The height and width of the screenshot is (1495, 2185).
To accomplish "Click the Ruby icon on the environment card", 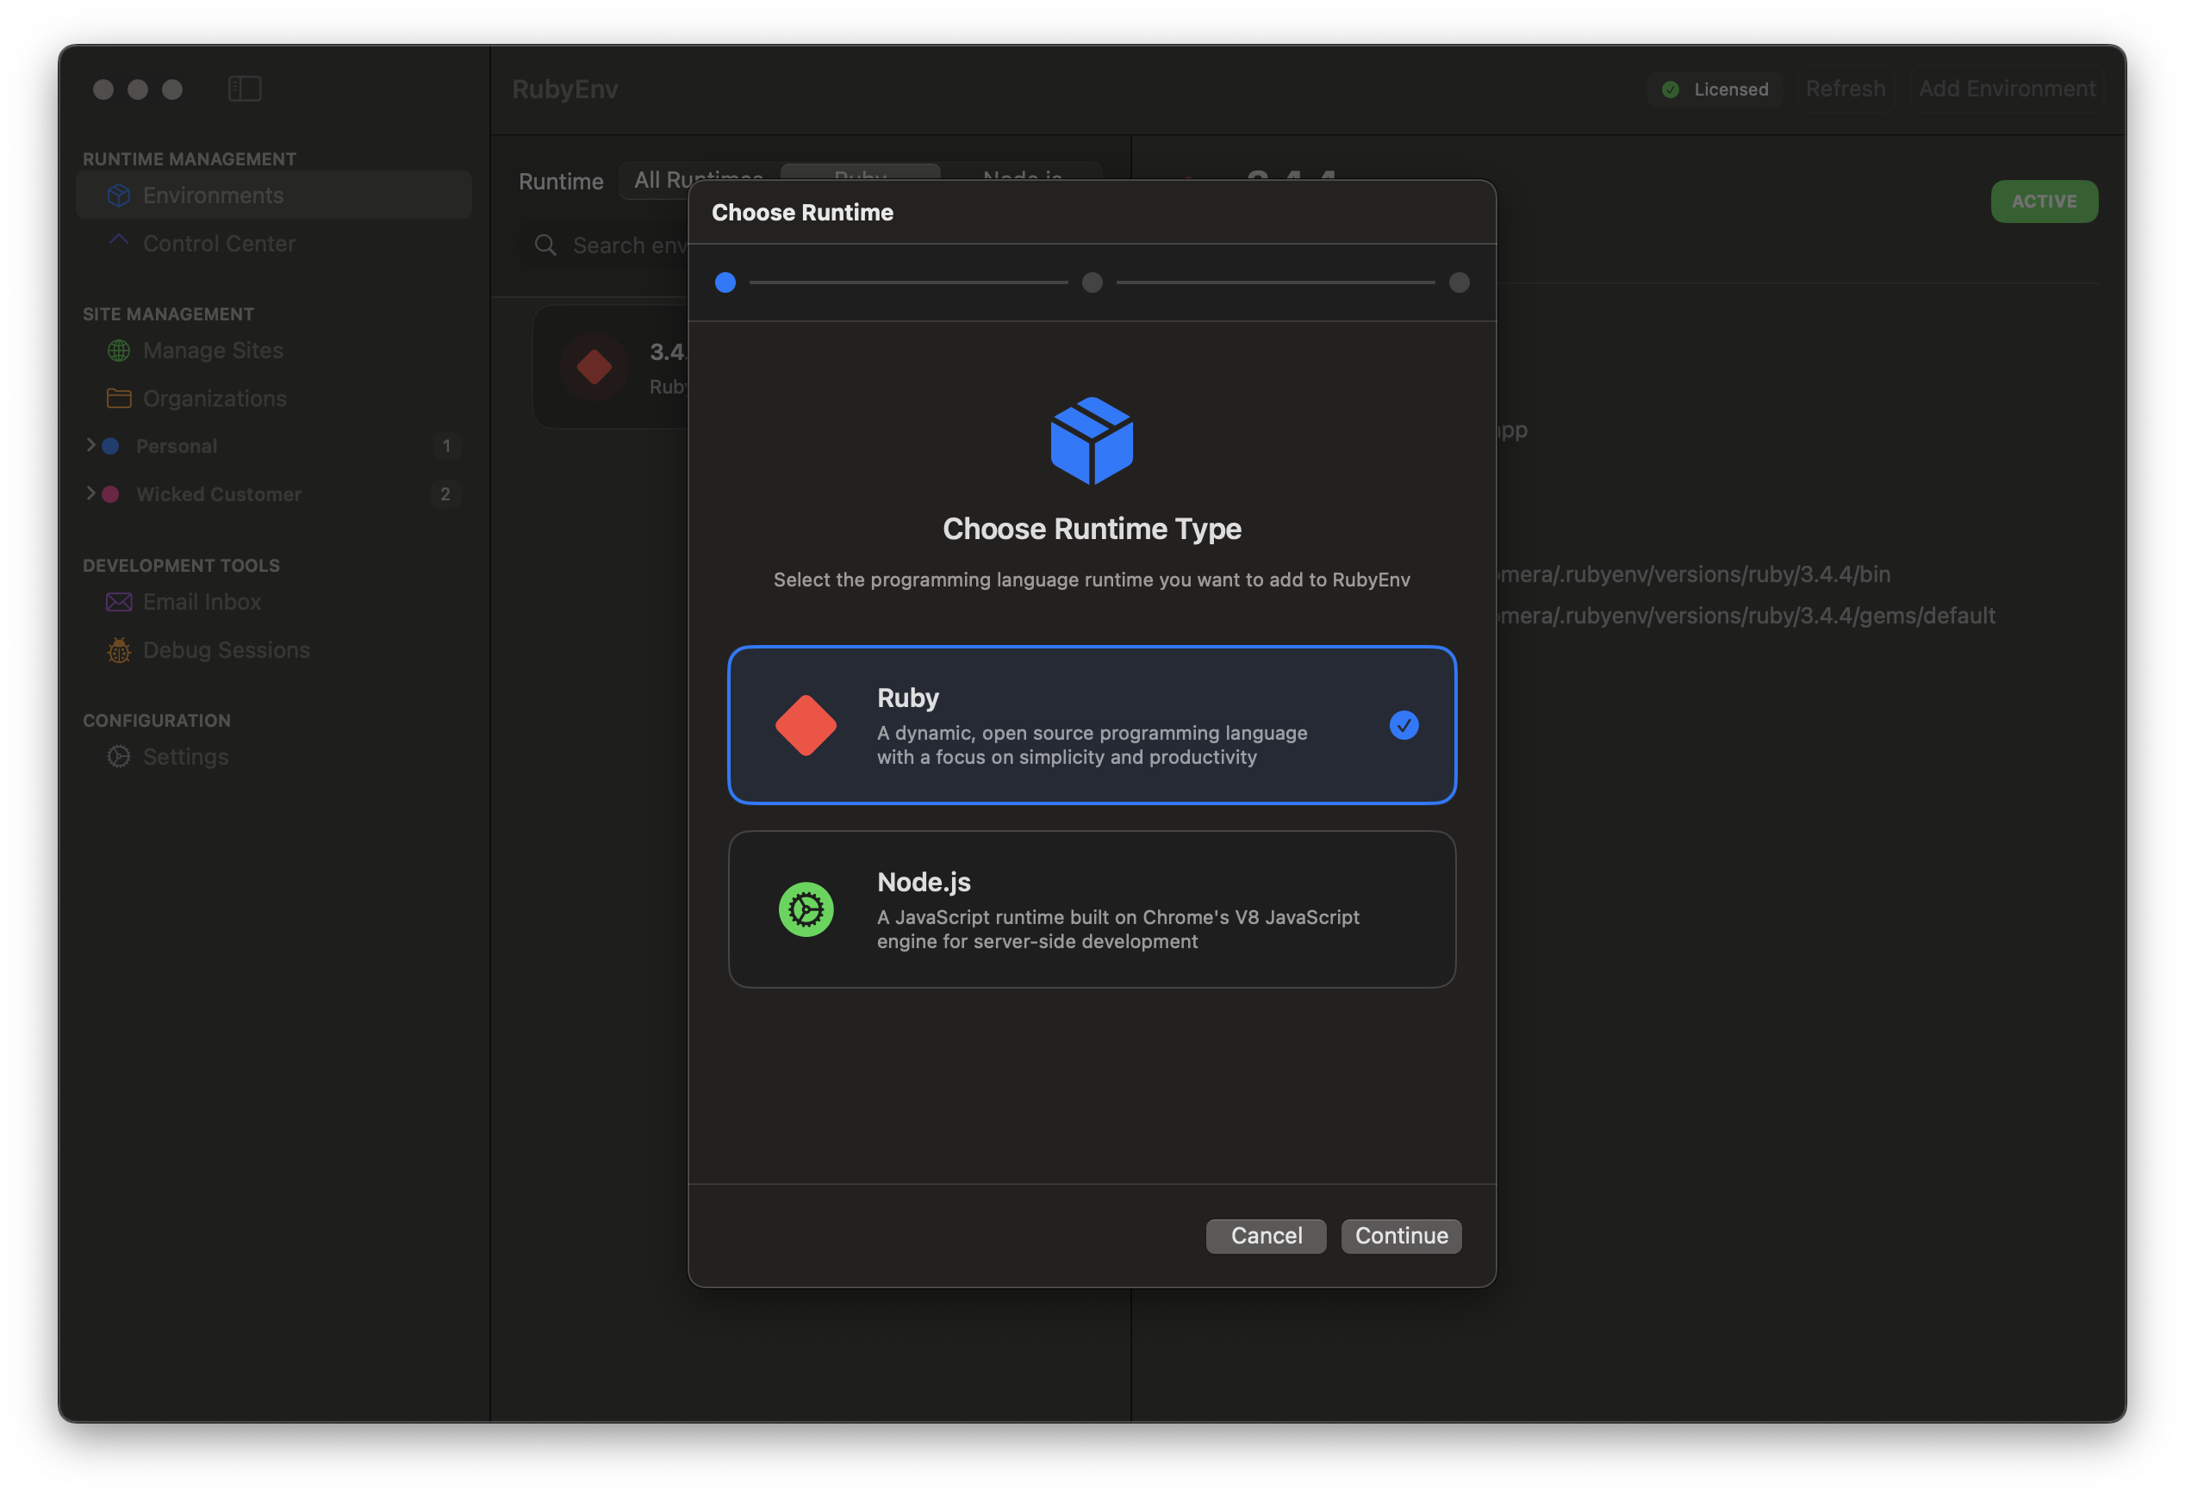I will coord(594,367).
